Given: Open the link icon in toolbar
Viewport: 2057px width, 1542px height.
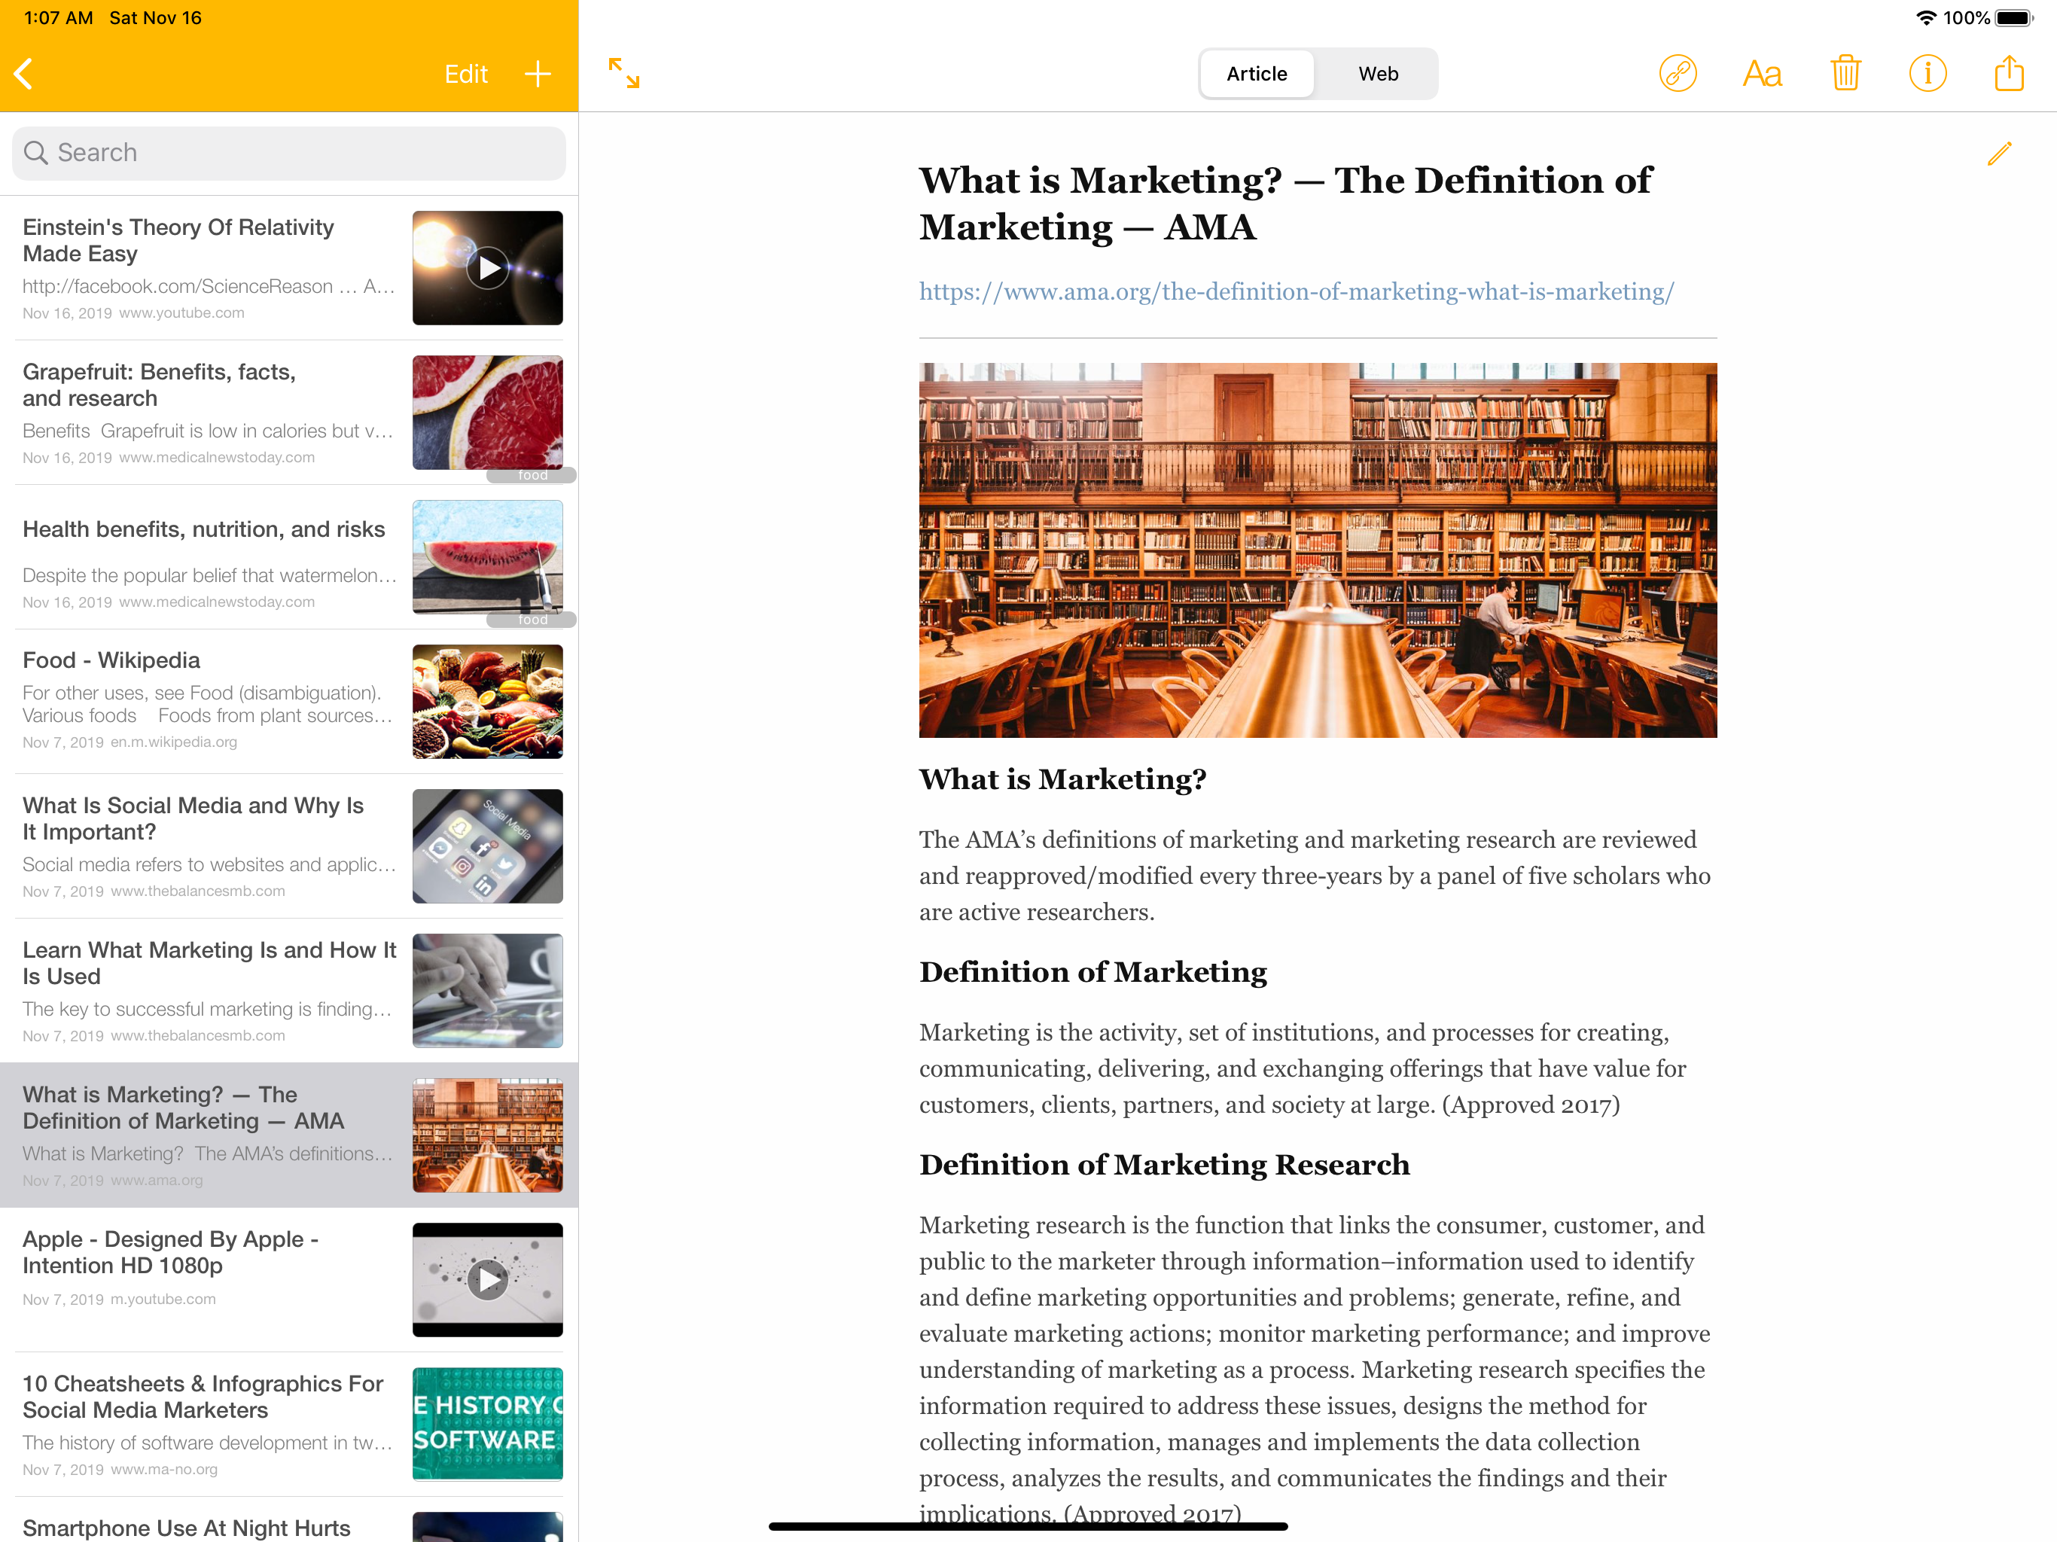Looking at the screenshot, I should point(1678,74).
